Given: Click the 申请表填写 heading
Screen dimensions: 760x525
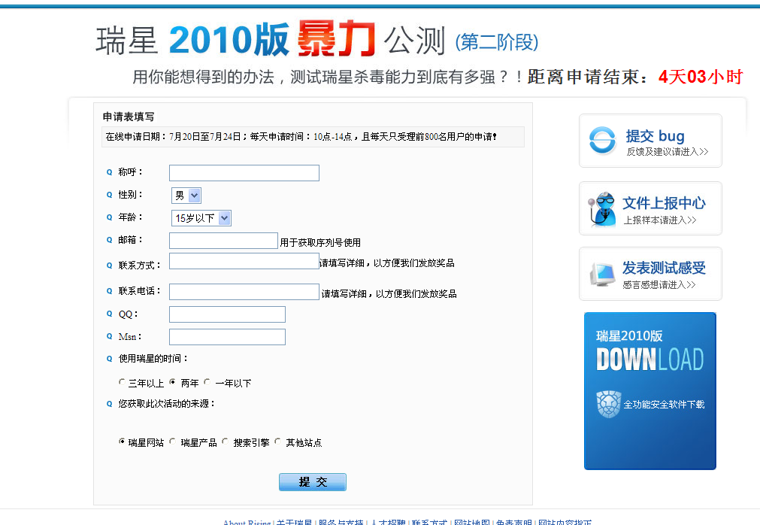Looking at the screenshot, I should (x=129, y=117).
